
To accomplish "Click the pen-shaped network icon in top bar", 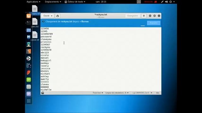I will 162,2.
